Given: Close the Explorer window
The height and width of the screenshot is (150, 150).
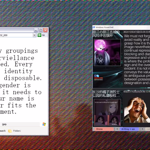Looking at the screenshot, I should (46, 30).
